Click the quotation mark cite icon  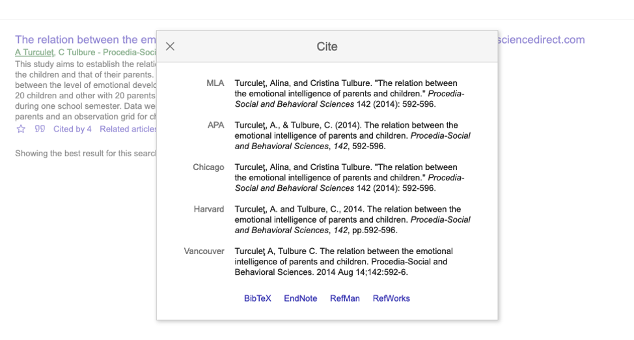[x=40, y=129]
